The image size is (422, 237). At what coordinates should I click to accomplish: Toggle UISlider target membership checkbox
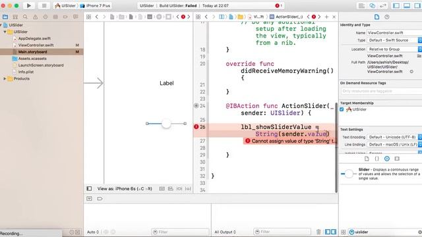[x=342, y=109]
